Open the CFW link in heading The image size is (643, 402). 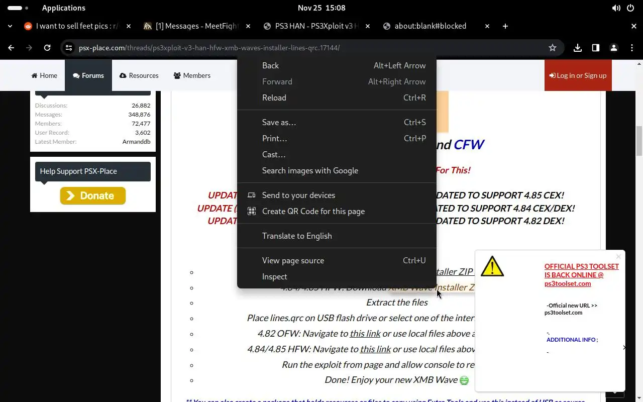(468, 145)
